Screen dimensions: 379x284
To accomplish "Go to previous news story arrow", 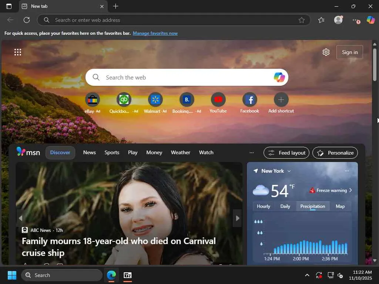I will coord(21,218).
